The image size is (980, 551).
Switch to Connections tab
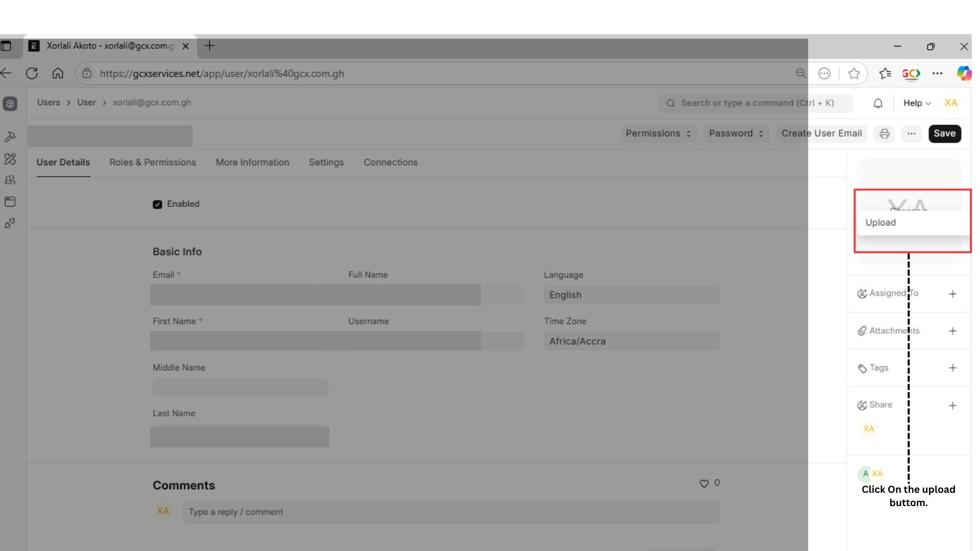click(390, 162)
